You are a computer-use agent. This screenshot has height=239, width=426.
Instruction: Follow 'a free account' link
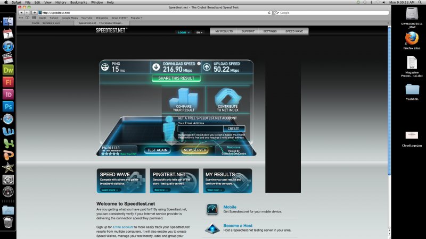pyautogui.click(x=123, y=227)
